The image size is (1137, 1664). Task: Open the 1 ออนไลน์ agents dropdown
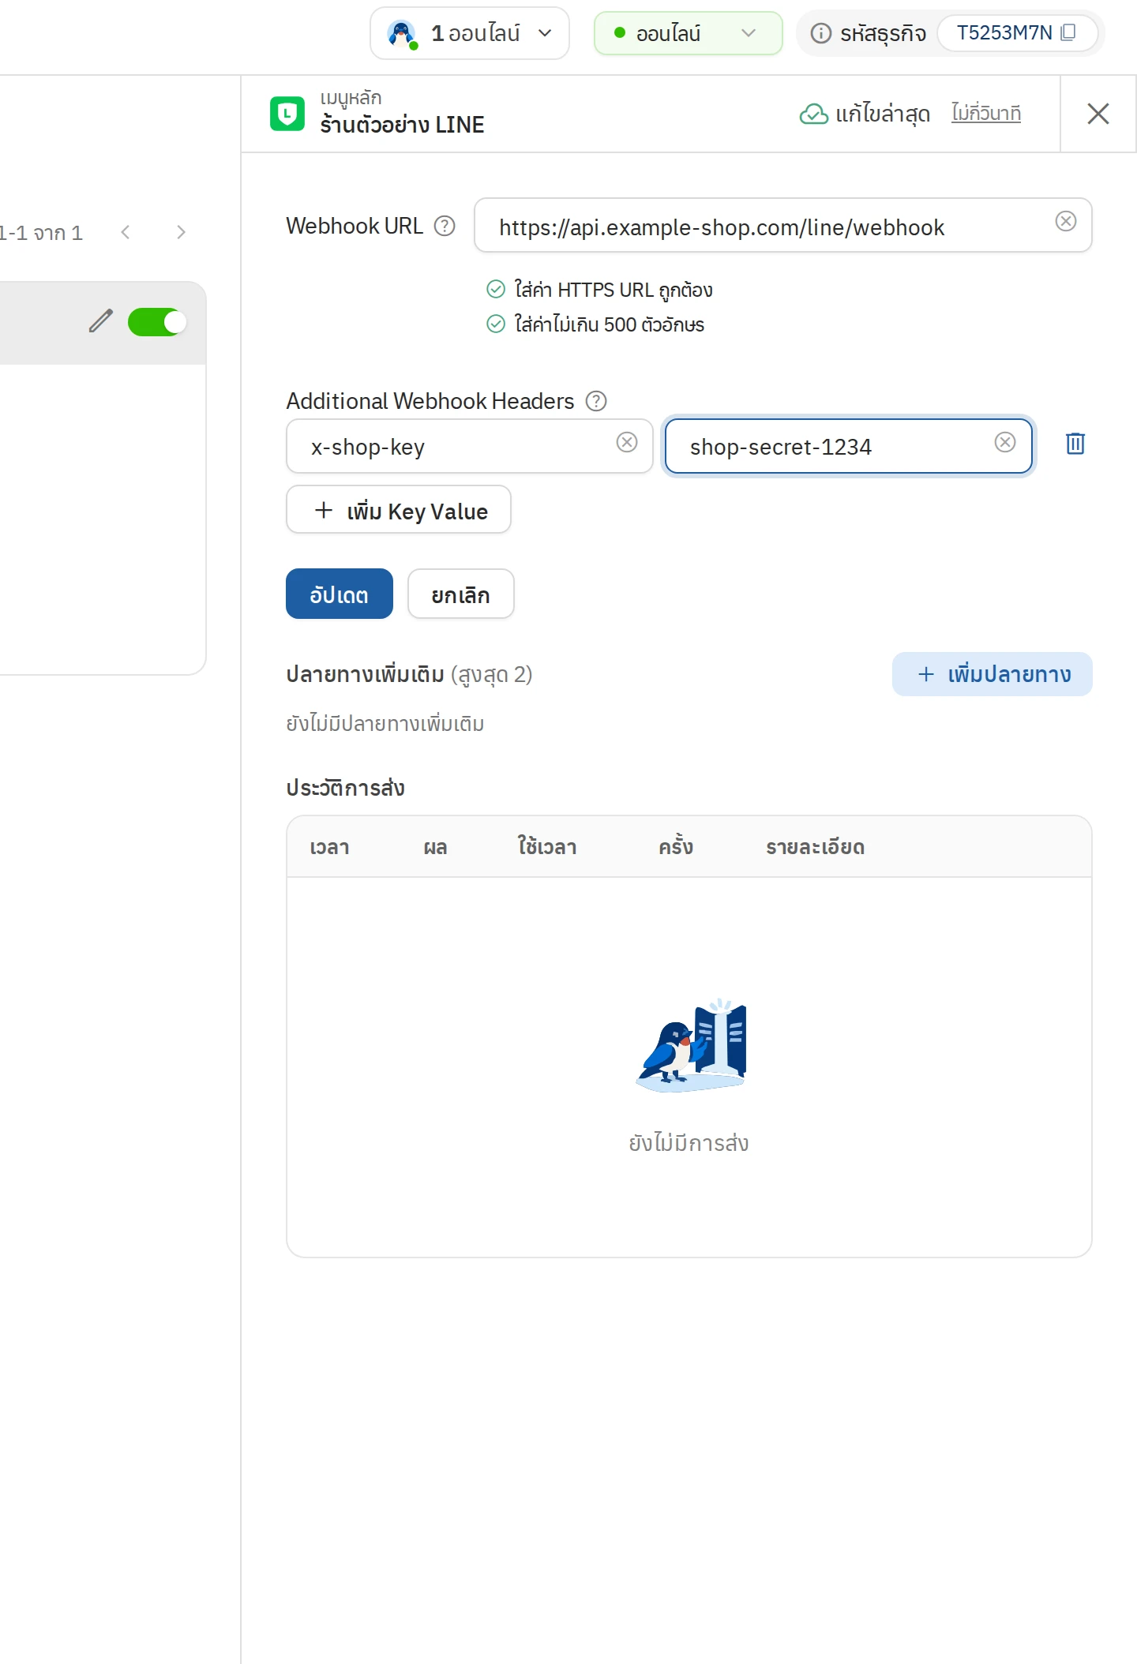(x=470, y=33)
